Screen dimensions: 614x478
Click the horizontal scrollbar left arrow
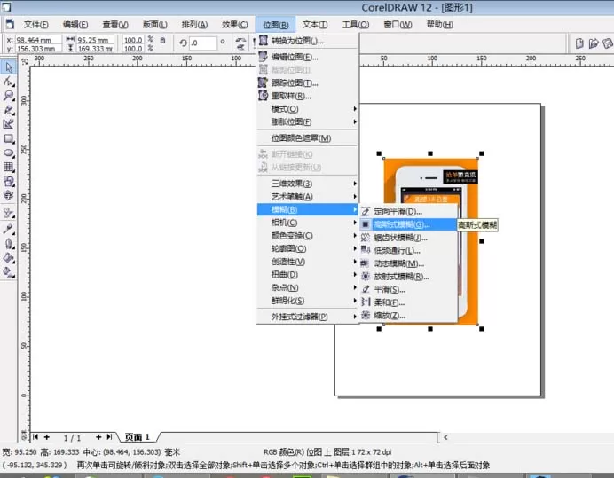[x=445, y=437]
